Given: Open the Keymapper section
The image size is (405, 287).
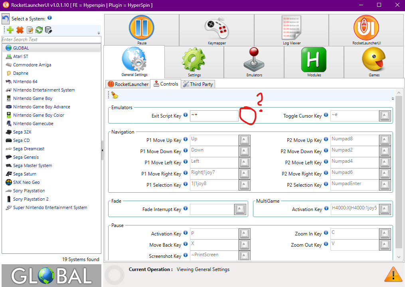Looking at the screenshot, I should tap(216, 30).
